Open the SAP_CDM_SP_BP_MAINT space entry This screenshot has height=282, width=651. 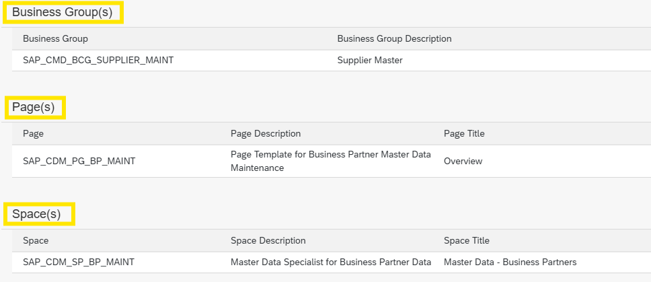coord(79,262)
